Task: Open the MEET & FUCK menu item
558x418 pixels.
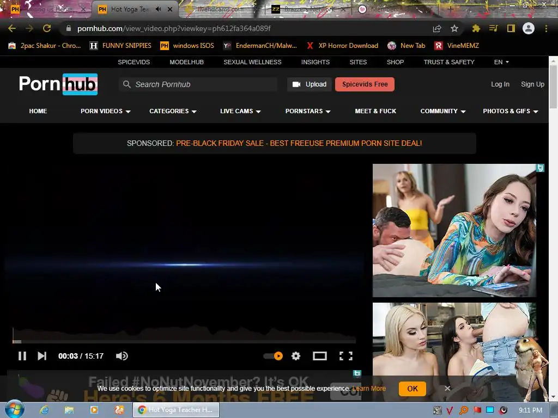Action: click(375, 111)
